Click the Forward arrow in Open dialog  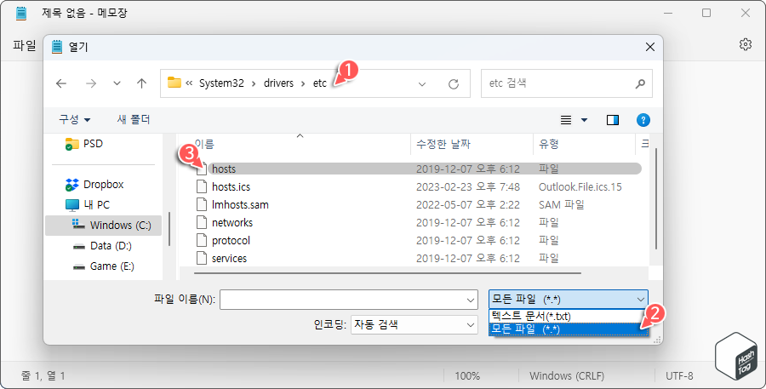pos(91,83)
